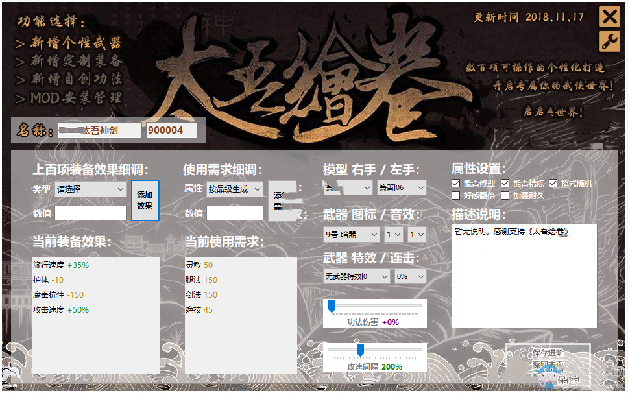This screenshot has height=393, width=628.
Task: Click the 攻速间隔 slider handle
Action: pos(361,350)
